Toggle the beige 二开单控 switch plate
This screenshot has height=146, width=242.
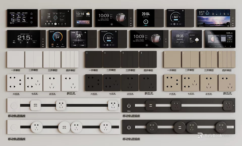[190, 59]
